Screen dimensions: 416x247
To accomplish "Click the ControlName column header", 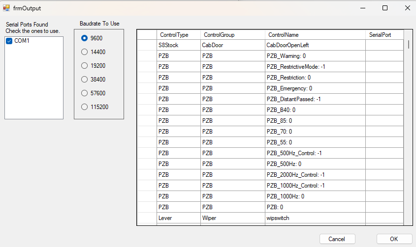I will pos(315,35).
